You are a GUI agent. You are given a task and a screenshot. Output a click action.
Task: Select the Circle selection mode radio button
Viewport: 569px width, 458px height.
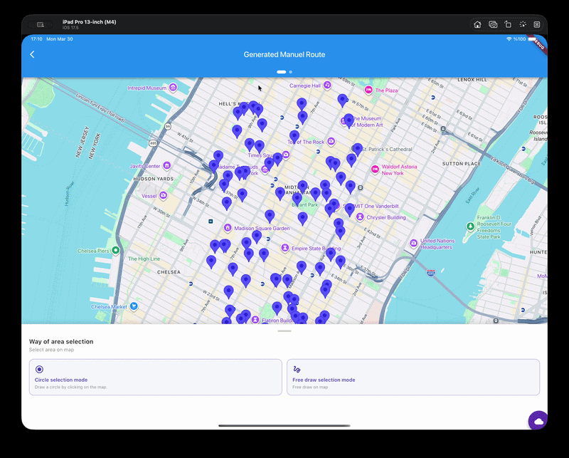[40, 369]
